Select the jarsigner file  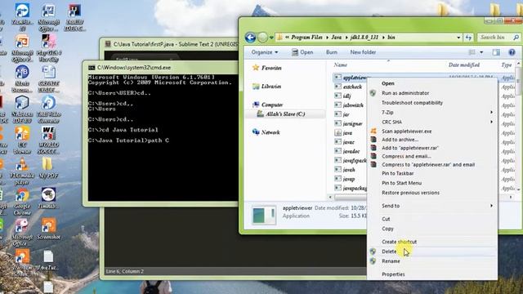click(x=349, y=123)
